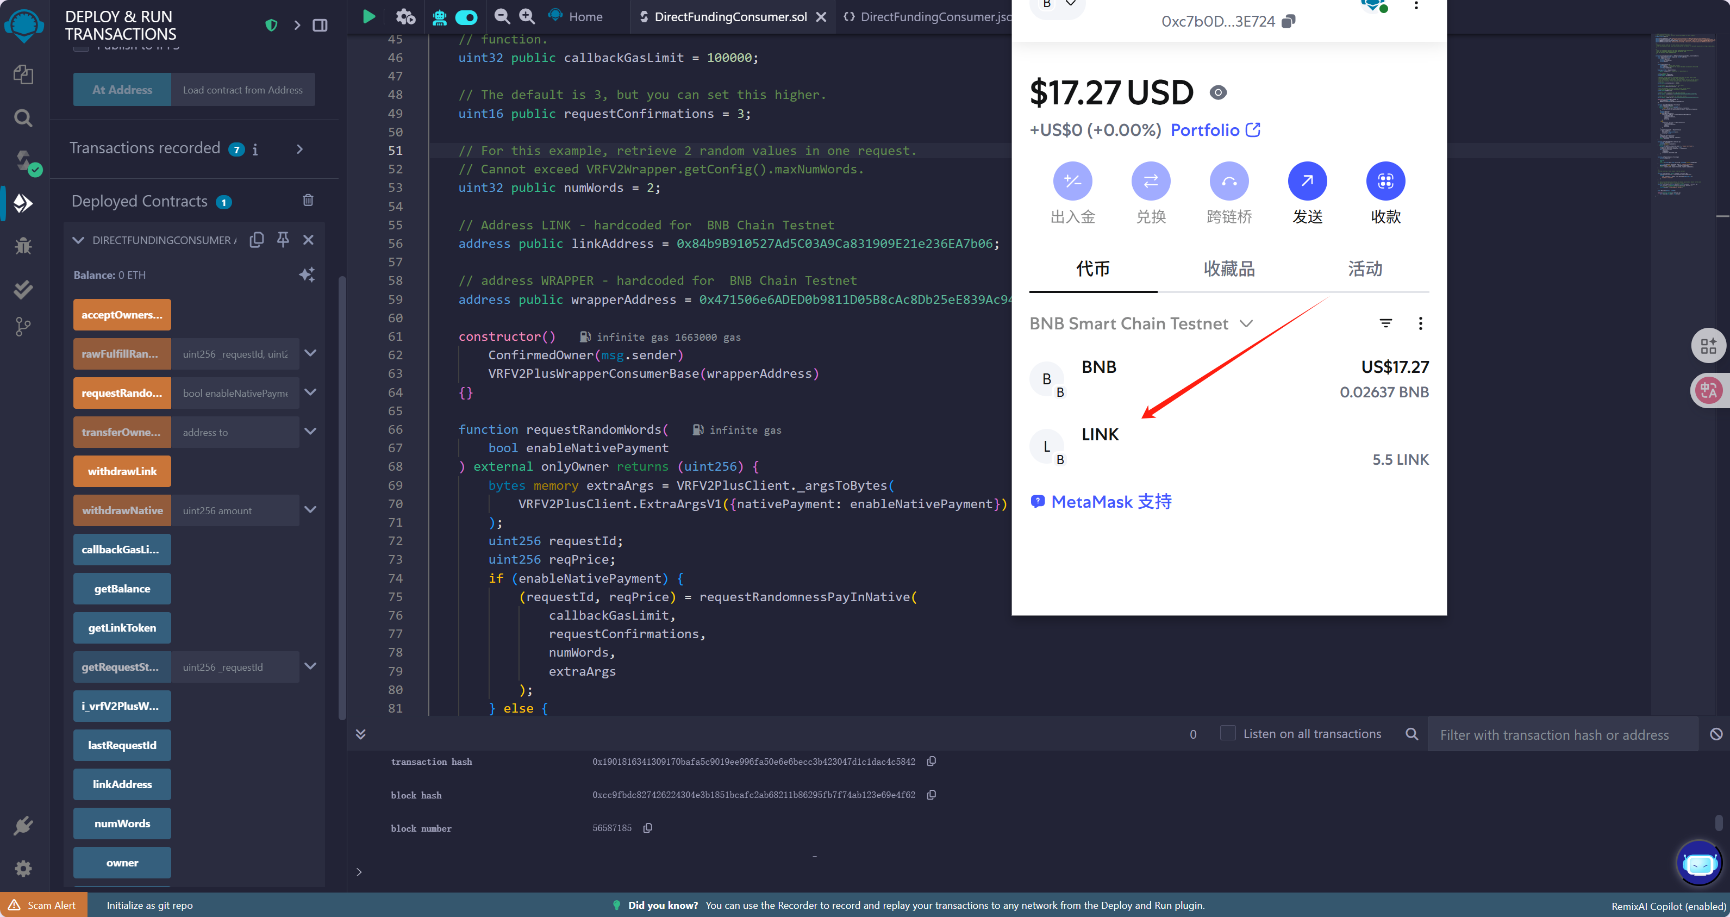Switch to the Home tab
The image size is (1730, 917).
576,16
